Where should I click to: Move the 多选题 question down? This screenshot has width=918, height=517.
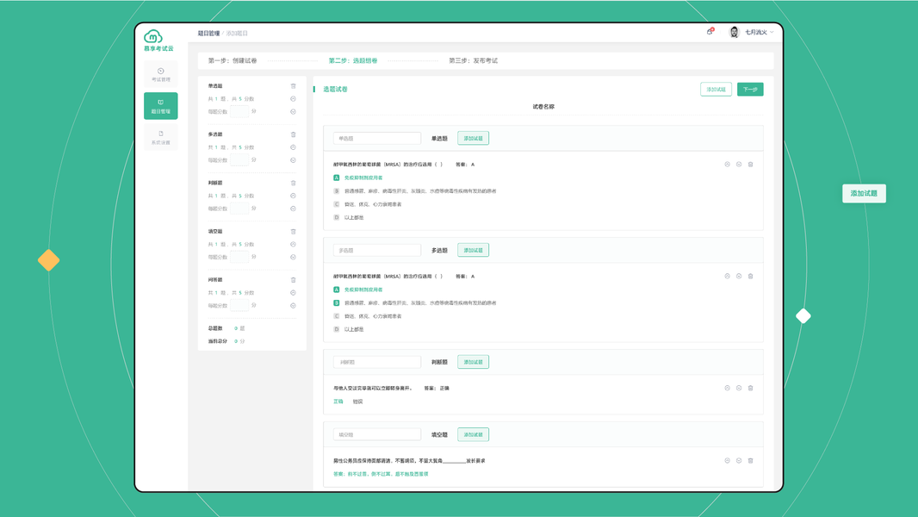pos(739,277)
